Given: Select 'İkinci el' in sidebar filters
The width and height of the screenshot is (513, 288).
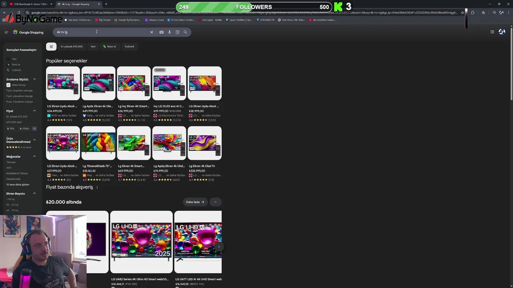Looking at the screenshot, I should coord(14,64).
